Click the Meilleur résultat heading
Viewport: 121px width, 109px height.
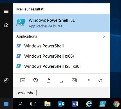coord(30,9)
